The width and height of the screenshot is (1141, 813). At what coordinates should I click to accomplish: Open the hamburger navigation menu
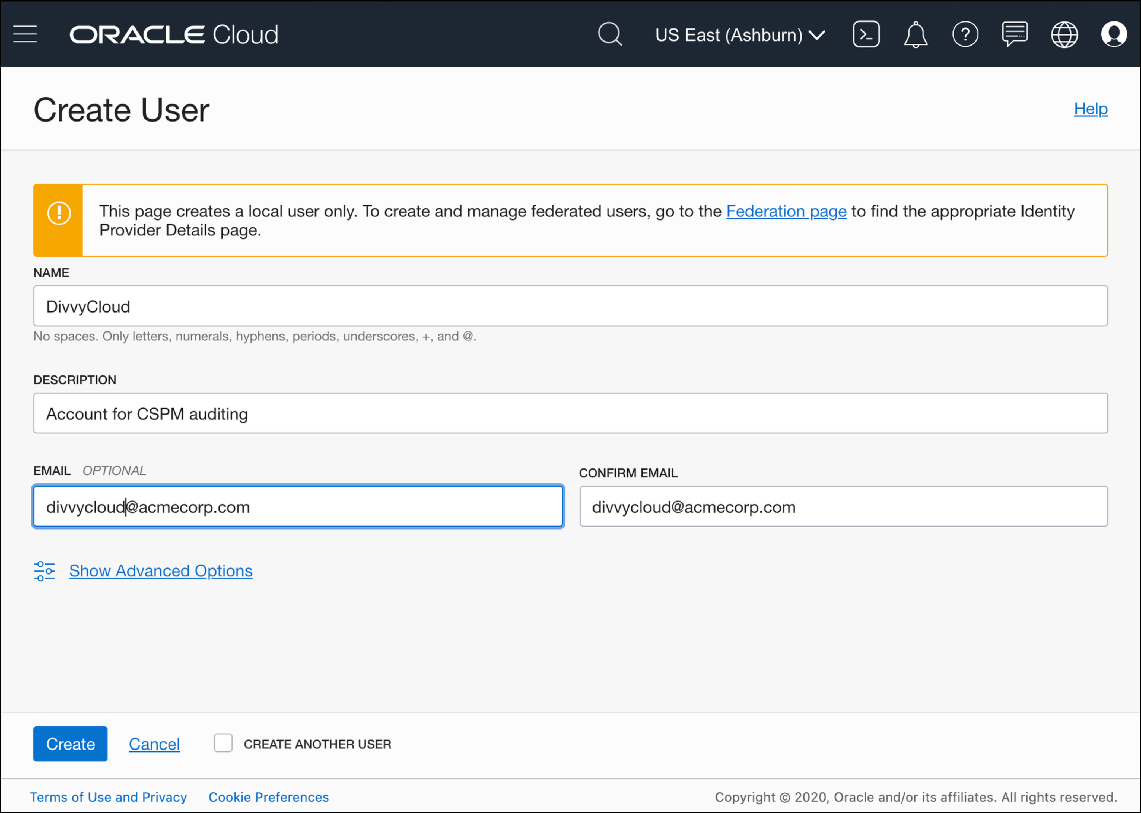pyautogui.click(x=25, y=35)
